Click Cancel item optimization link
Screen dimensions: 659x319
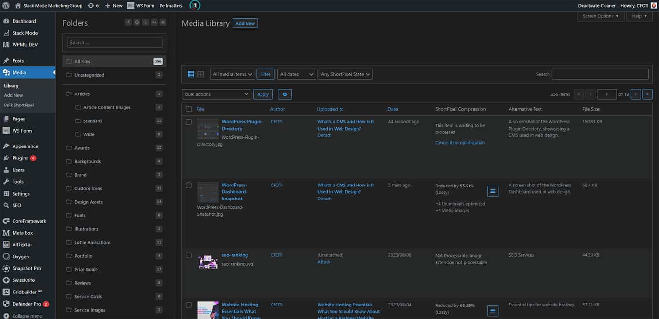[460, 142]
